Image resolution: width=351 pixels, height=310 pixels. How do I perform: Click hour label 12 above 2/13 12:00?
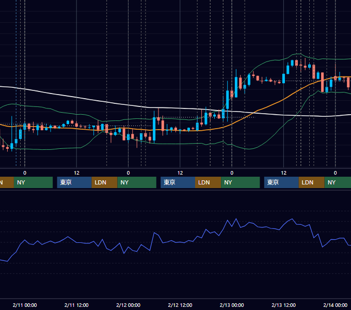283,173
